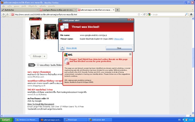Click the vertical page scrollbar
Viewport: 195px width, 122px height.
(193, 58)
